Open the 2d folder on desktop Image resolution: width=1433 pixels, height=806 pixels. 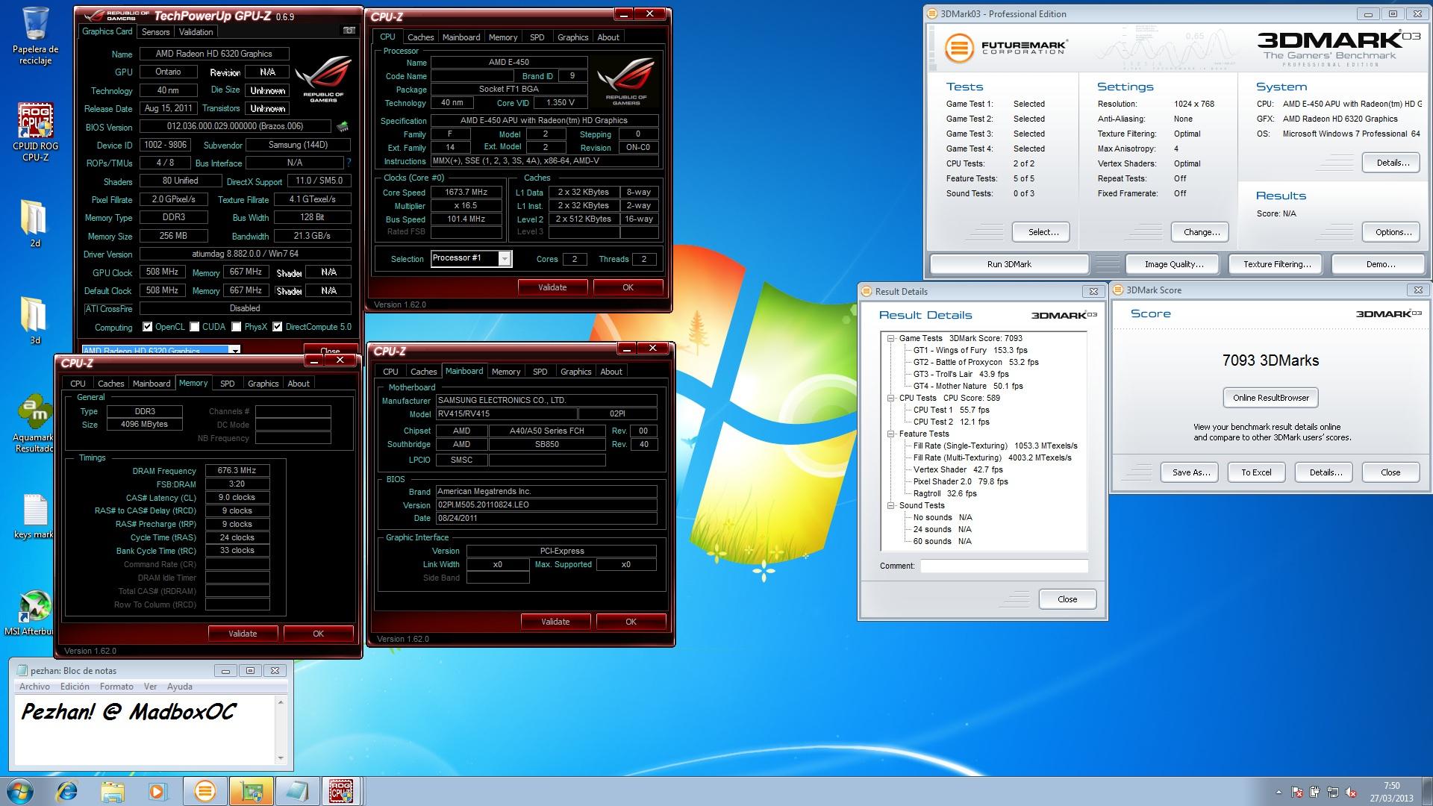pyautogui.click(x=35, y=223)
